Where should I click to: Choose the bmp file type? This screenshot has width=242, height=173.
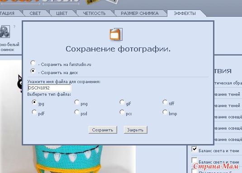(x=165, y=112)
